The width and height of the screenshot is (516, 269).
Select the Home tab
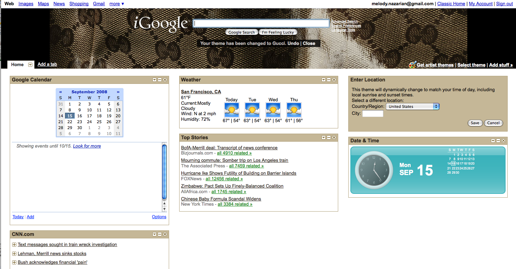pyautogui.click(x=17, y=65)
